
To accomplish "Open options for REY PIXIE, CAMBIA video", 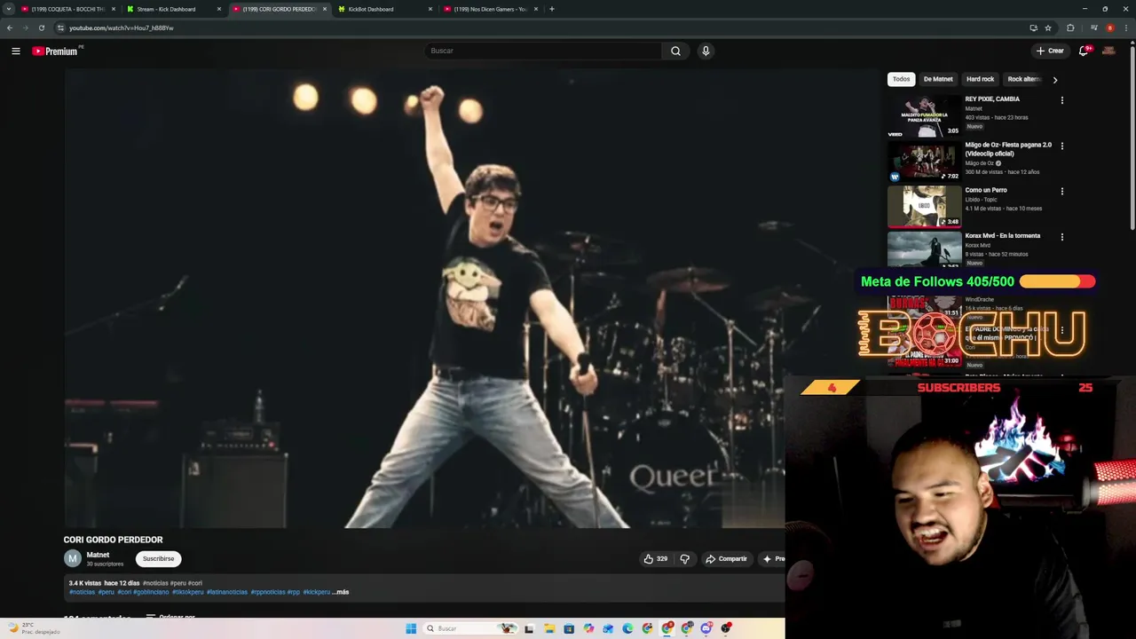I will pos(1062,100).
